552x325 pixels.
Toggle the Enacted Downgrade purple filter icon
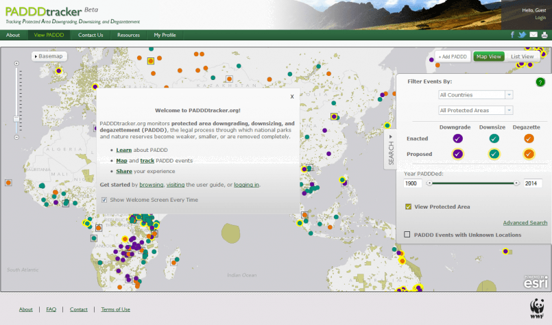pyautogui.click(x=457, y=139)
